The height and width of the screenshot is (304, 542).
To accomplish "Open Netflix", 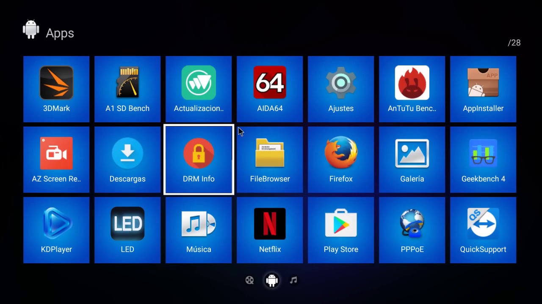I will point(270,230).
